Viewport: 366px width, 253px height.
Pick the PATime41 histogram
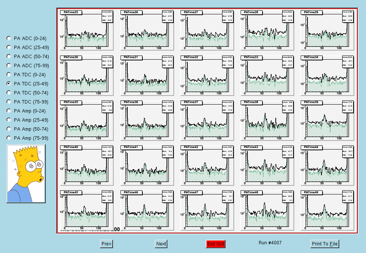point(147,165)
